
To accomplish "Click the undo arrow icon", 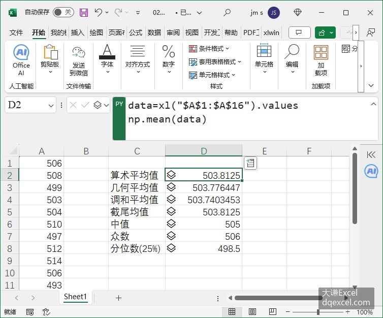I will 98,12.
